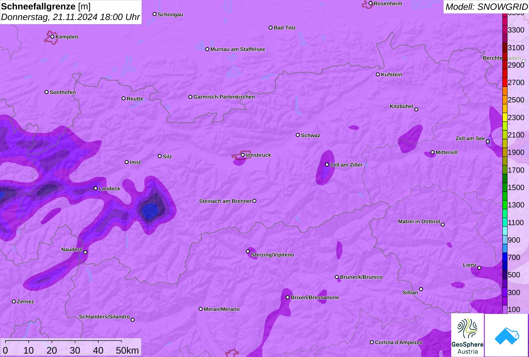Click the Bruneck/Brunico label
Screen dimensions: 529x357
[x=361, y=277]
